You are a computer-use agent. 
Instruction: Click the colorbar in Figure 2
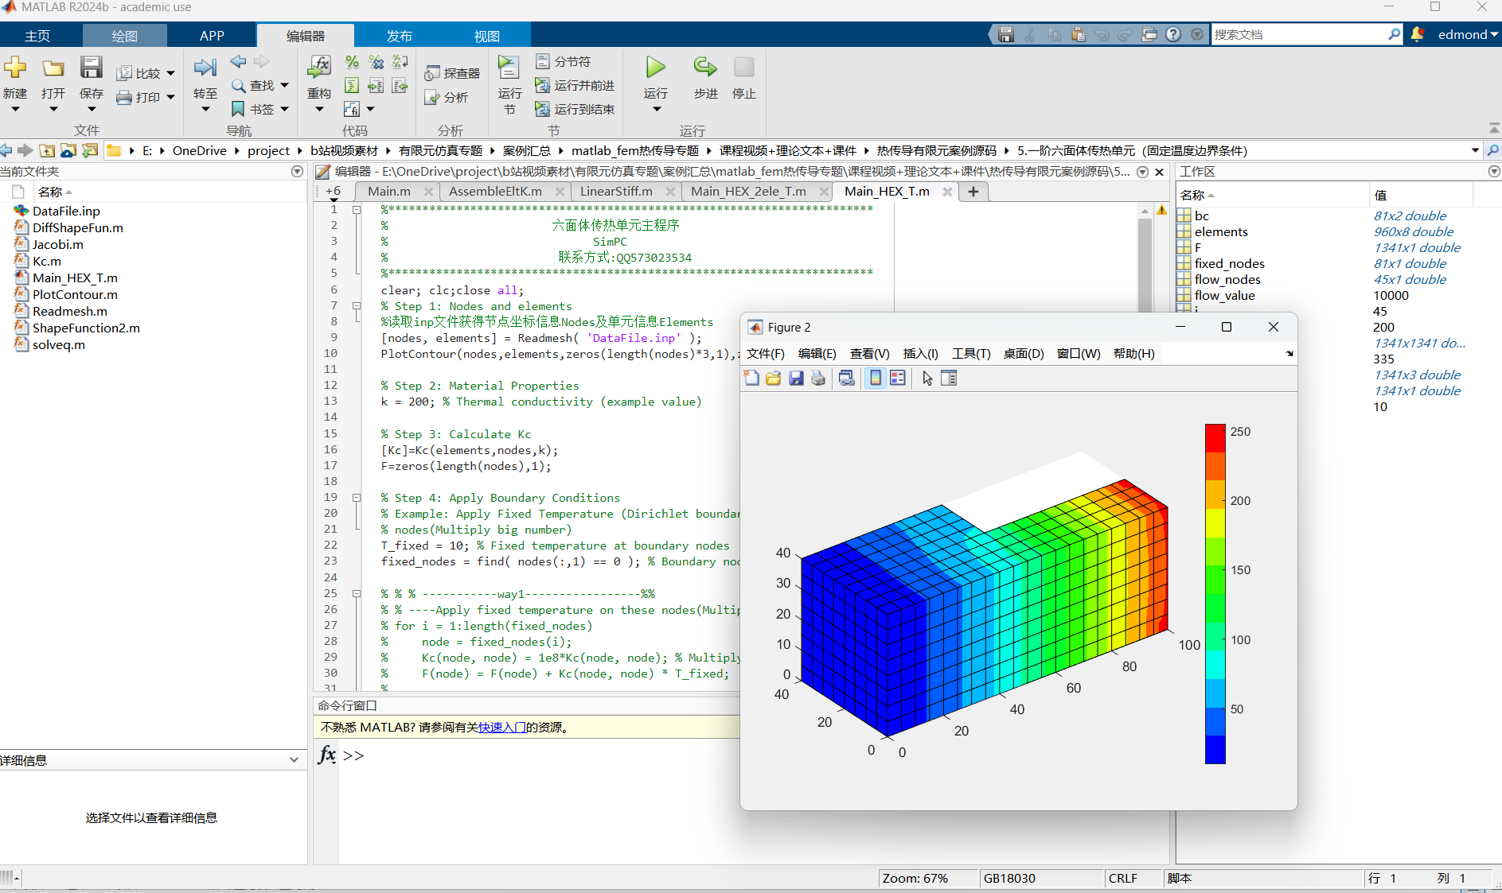click(x=1215, y=593)
